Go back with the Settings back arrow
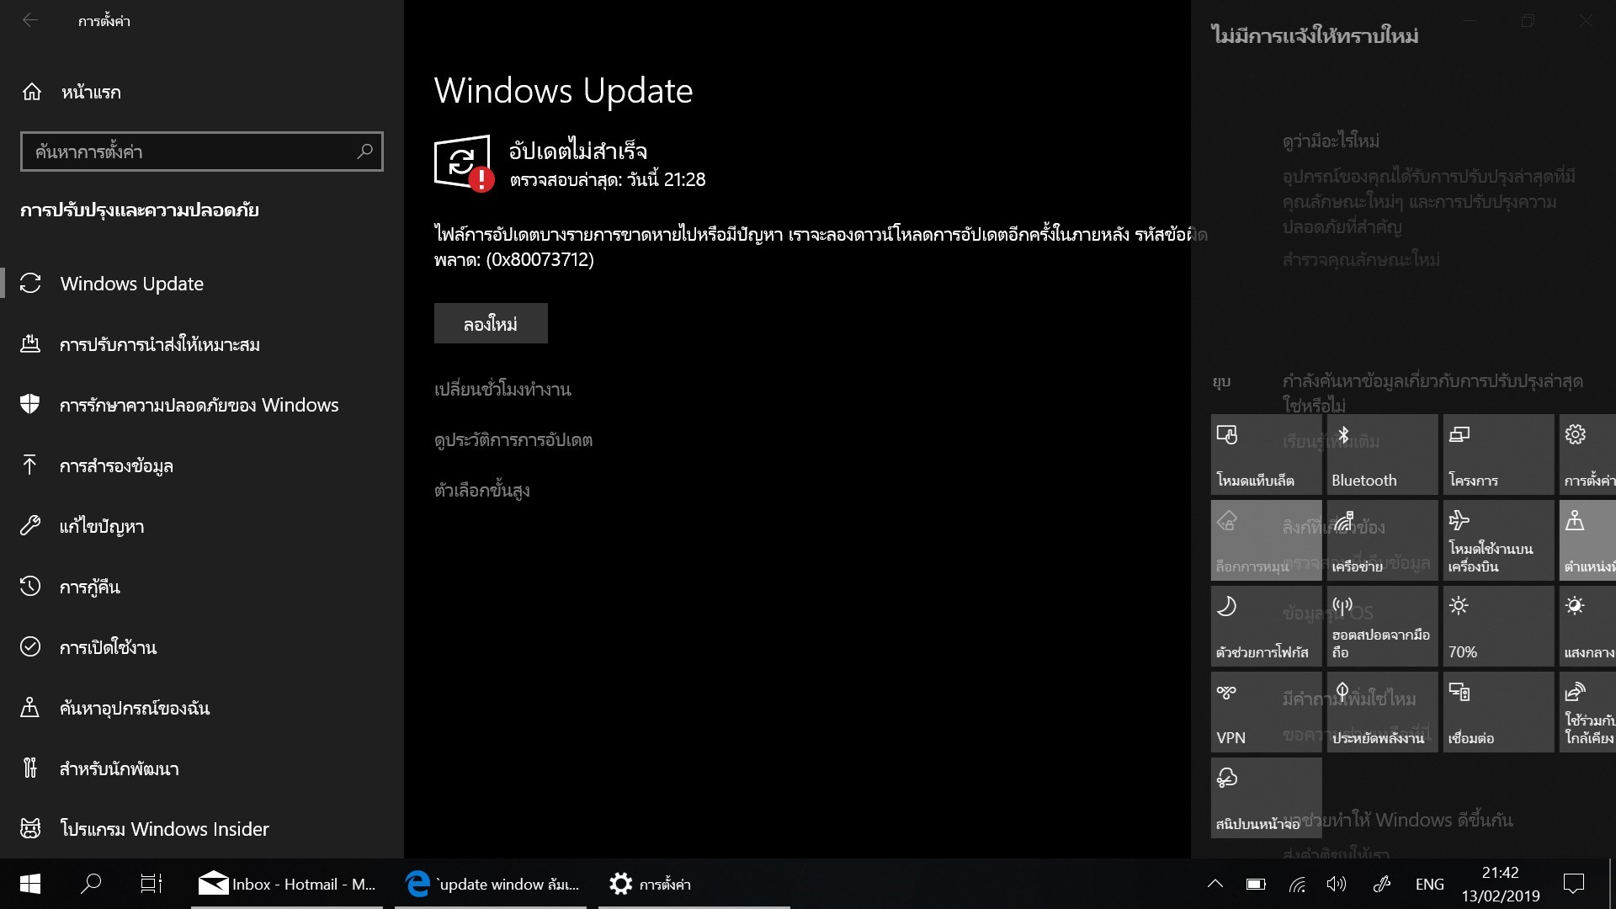This screenshot has width=1616, height=909. point(30,20)
